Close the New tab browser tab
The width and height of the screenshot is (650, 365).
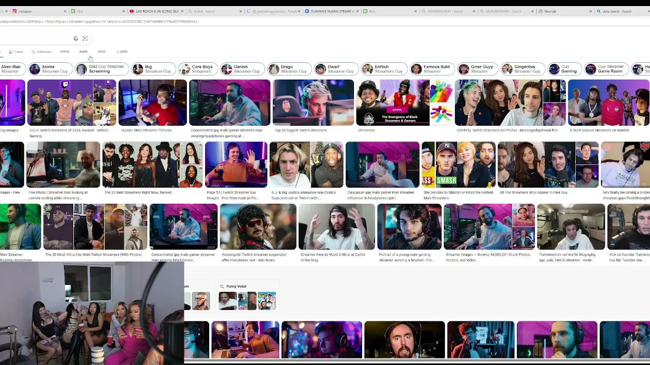591,11
